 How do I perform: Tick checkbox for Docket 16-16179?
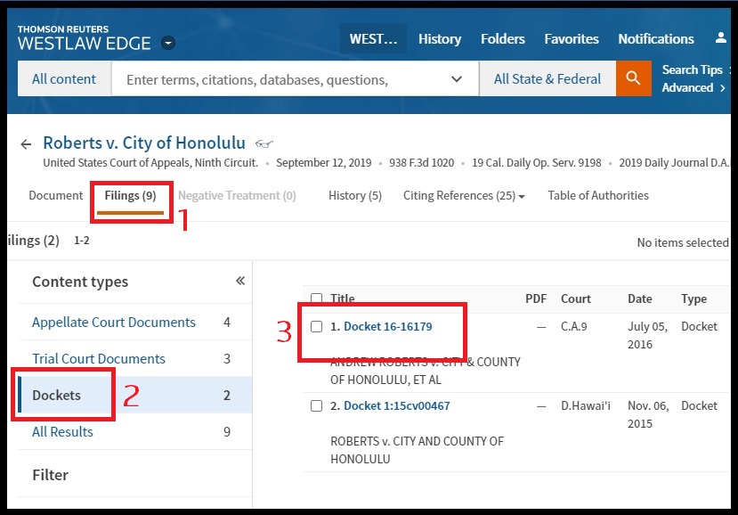[x=317, y=327]
